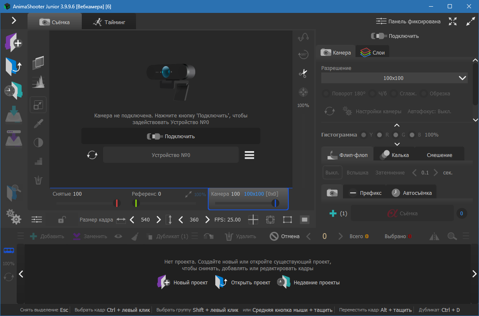This screenshot has height=316, width=479.
Task: Switch to the Слои panel tab
Action: point(372,52)
